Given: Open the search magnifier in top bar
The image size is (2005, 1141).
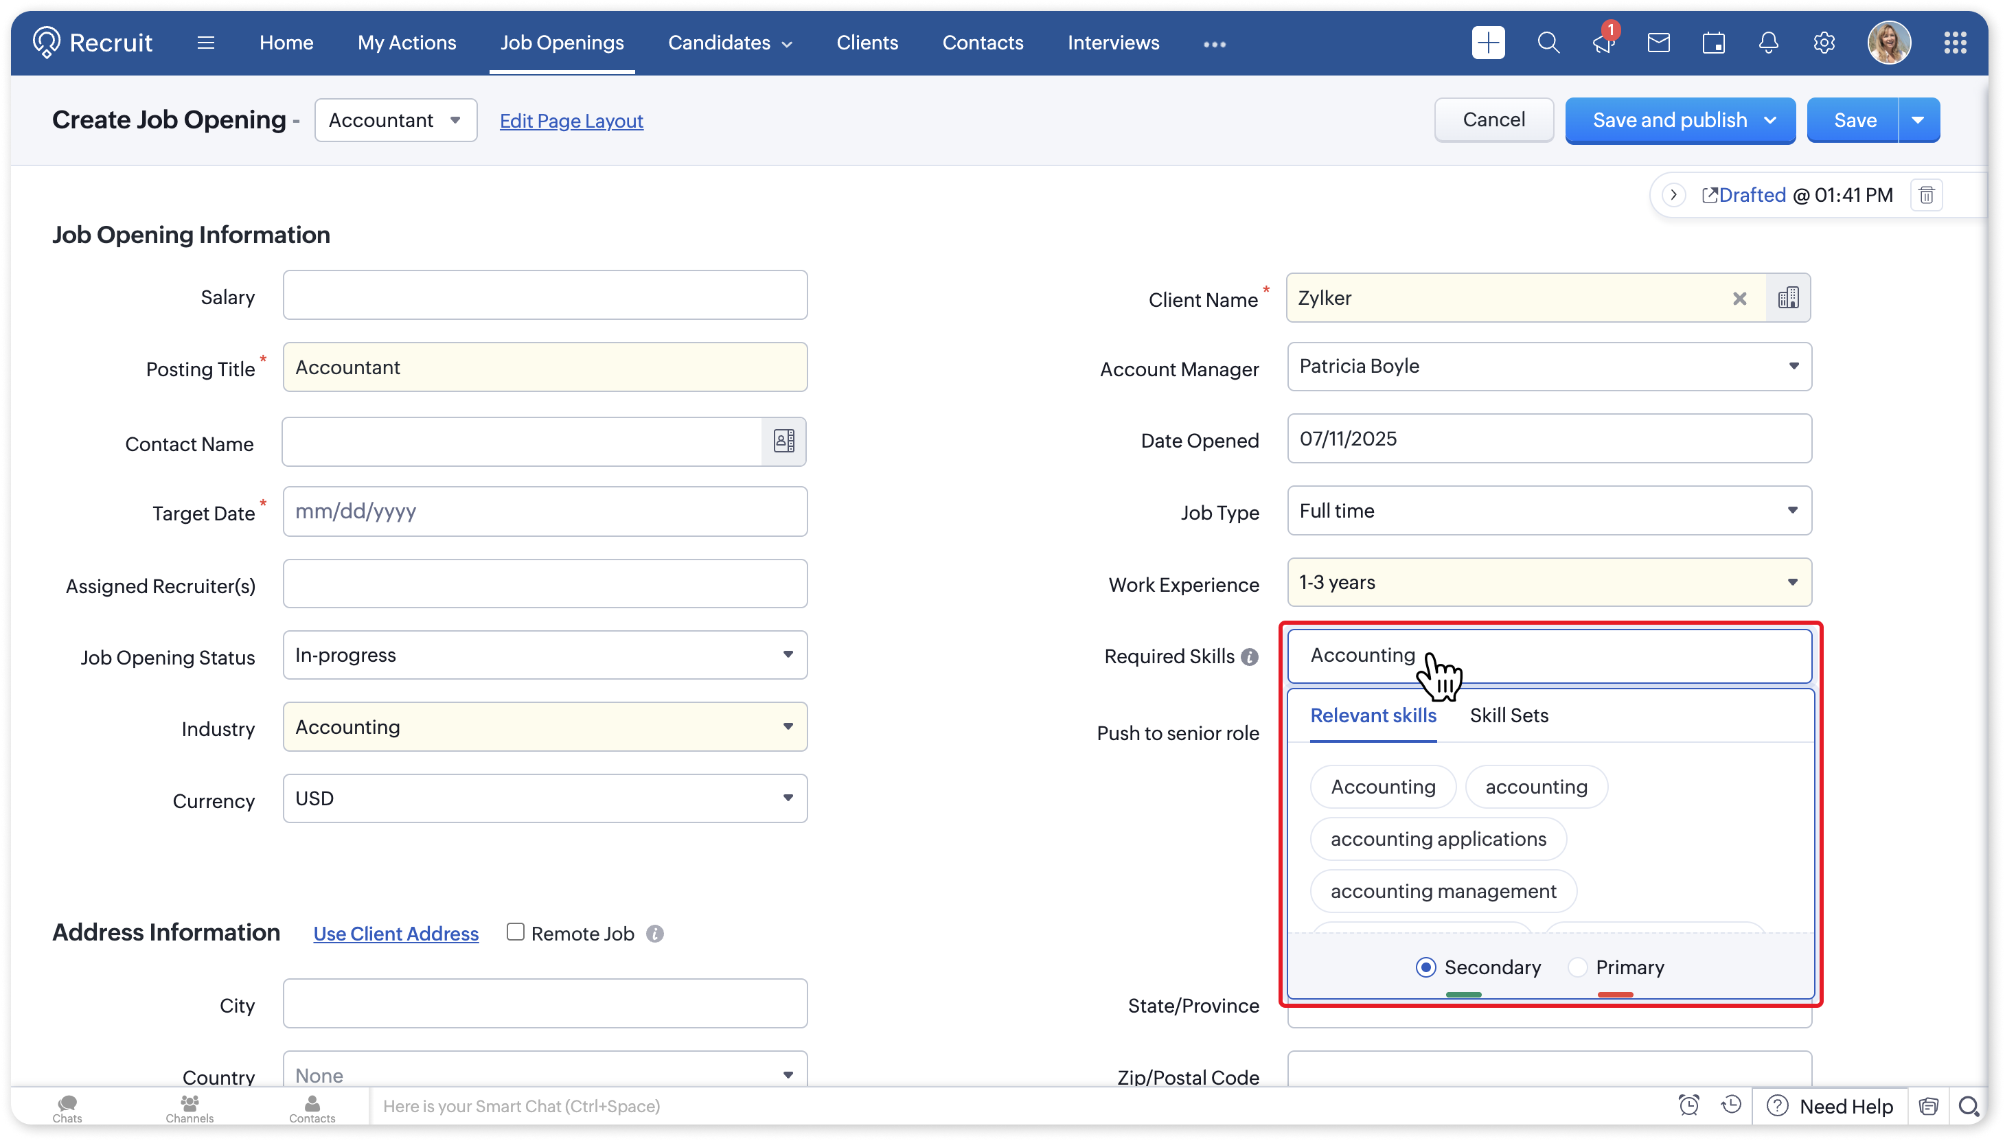Looking at the screenshot, I should point(1548,43).
